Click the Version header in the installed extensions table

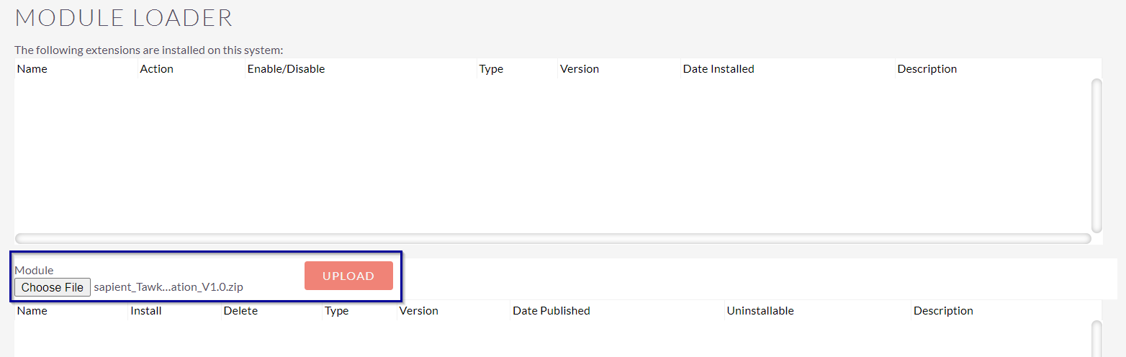(x=579, y=69)
